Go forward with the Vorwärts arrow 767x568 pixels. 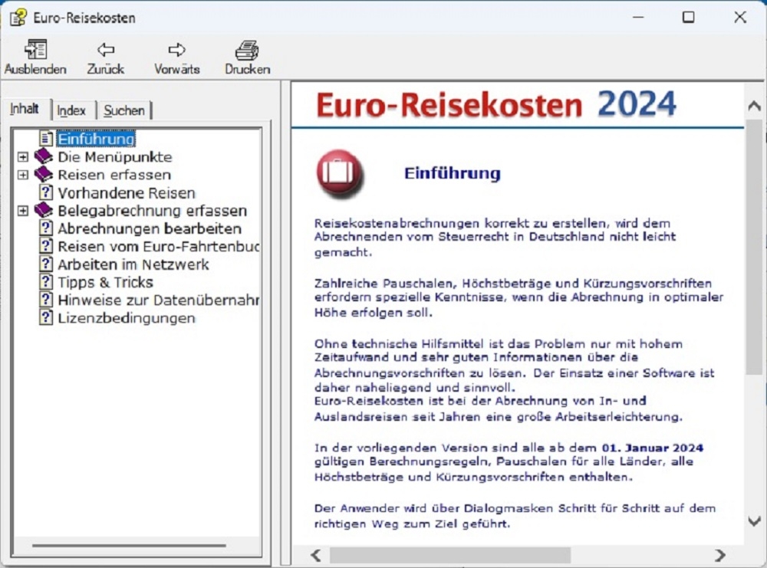coord(176,49)
